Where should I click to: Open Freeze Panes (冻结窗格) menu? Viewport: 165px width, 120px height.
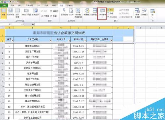(x=102, y=13)
